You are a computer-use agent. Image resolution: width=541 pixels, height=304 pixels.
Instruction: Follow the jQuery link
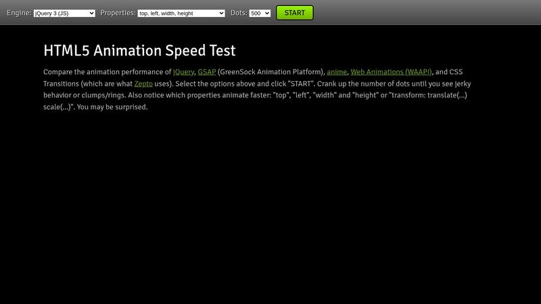183,72
